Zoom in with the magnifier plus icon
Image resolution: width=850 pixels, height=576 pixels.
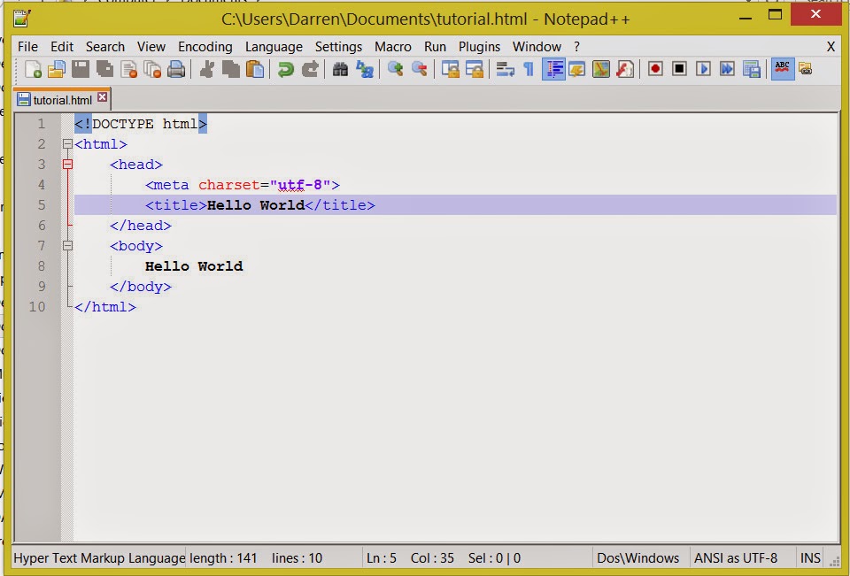tap(395, 69)
